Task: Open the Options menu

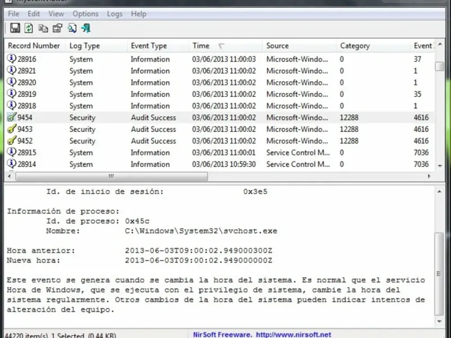Action: point(86,14)
